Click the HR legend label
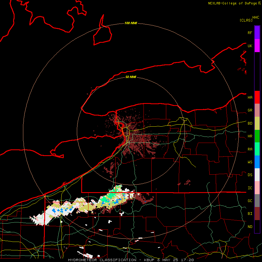262x262 pixels. click(250, 136)
